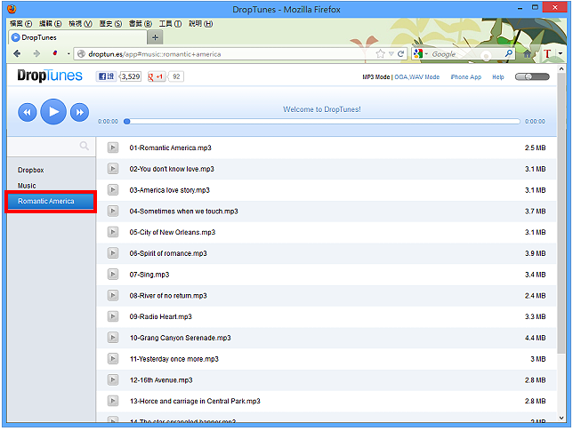Click the DropTunes logo
Viewport: 573px width, 431px height.
click(50, 76)
